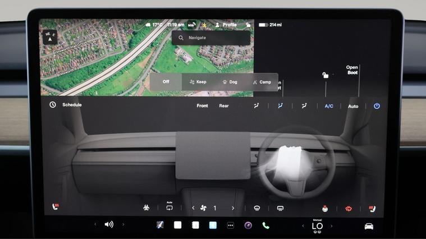Select the Off climate keep mode
This screenshot has width=426, height=239.
(x=166, y=82)
